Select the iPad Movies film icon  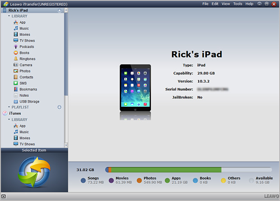tap(16, 34)
